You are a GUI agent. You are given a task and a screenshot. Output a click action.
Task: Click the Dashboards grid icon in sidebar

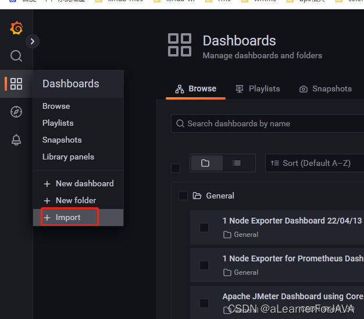click(x=16, y=84)
